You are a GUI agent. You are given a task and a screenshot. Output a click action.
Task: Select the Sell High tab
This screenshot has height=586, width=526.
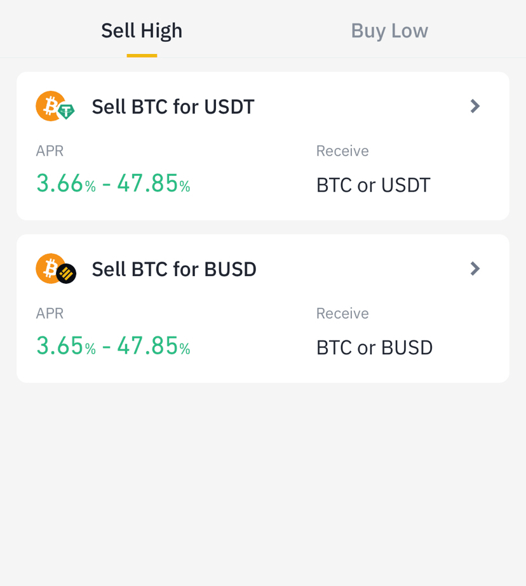click(142, 30)
